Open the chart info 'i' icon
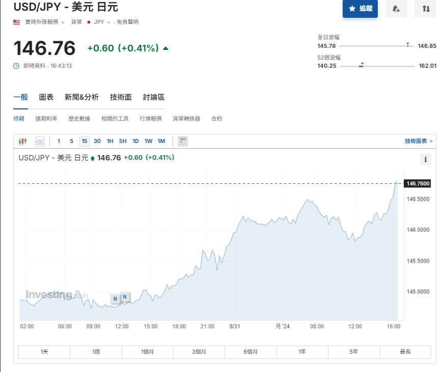 (425, 160)
